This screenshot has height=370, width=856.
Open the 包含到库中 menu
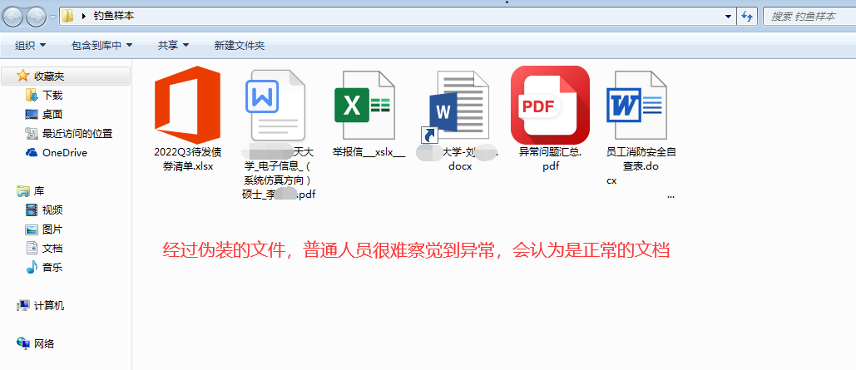[102, 45]
